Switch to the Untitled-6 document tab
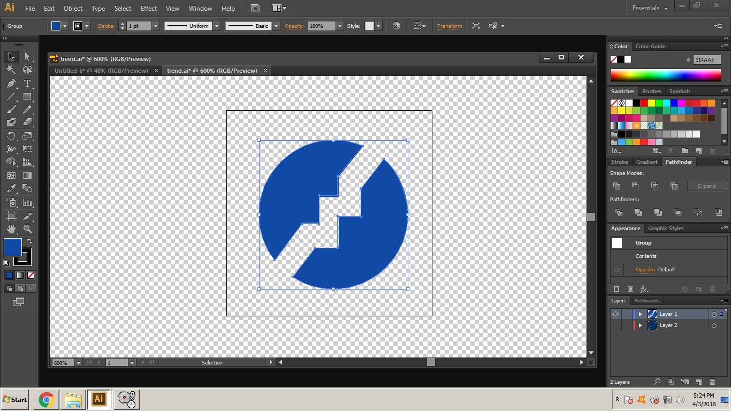731x411 pixels. [x=101, y=71]
